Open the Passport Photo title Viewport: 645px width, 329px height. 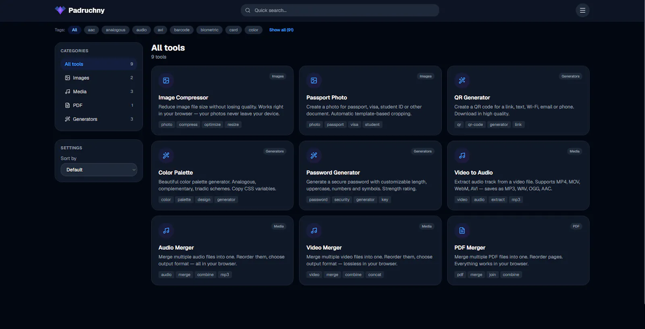327,97
